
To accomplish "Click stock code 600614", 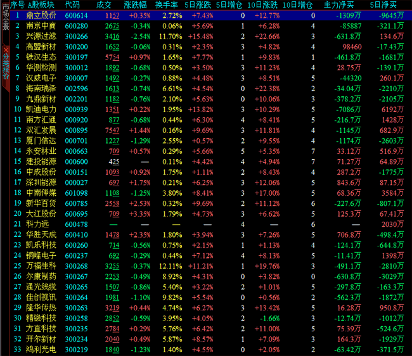I will tap(76, 16).
